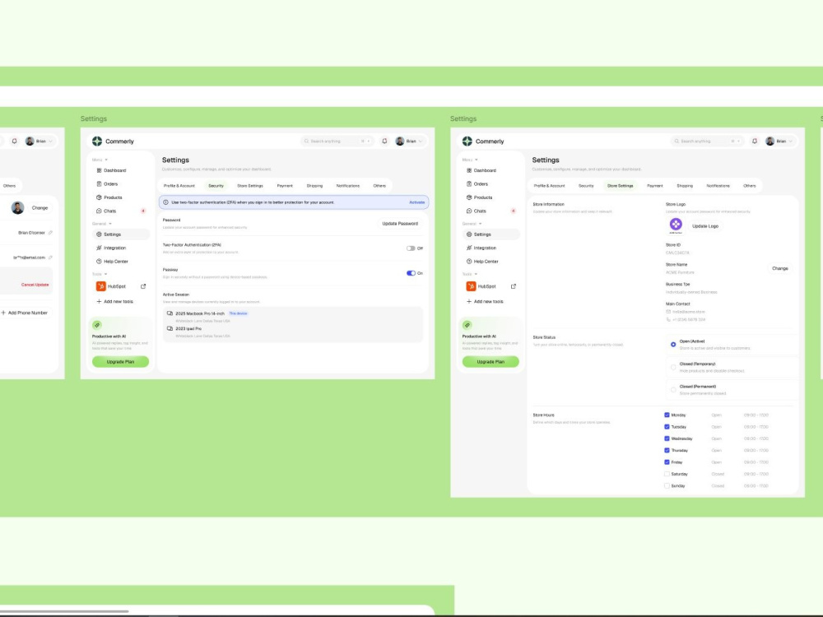Click the search field in the Store Settings frame

click(708, 141)
